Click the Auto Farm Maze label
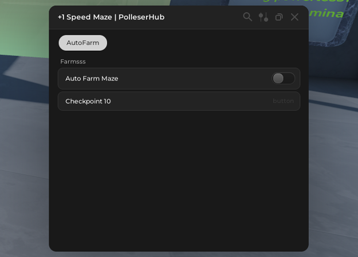 click(92, 78)
